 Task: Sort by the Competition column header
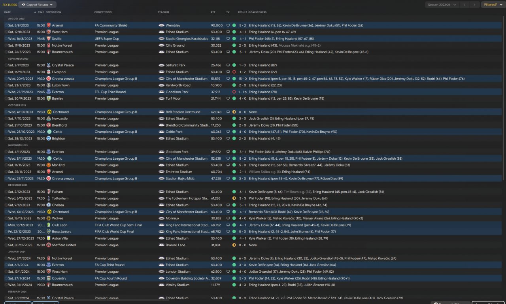[x=103, y=12]
